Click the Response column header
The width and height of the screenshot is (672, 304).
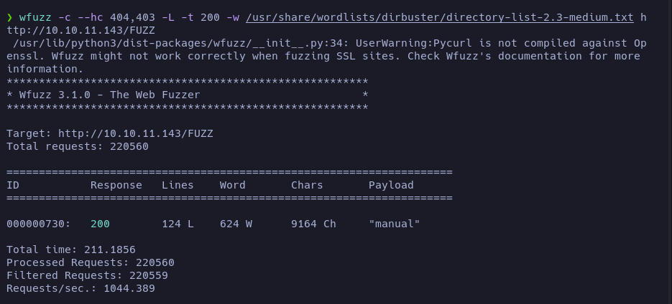[x=116, y=185]
